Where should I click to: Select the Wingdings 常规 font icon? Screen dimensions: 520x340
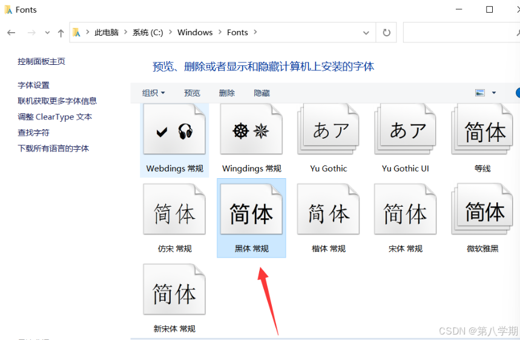click(251, 130)
